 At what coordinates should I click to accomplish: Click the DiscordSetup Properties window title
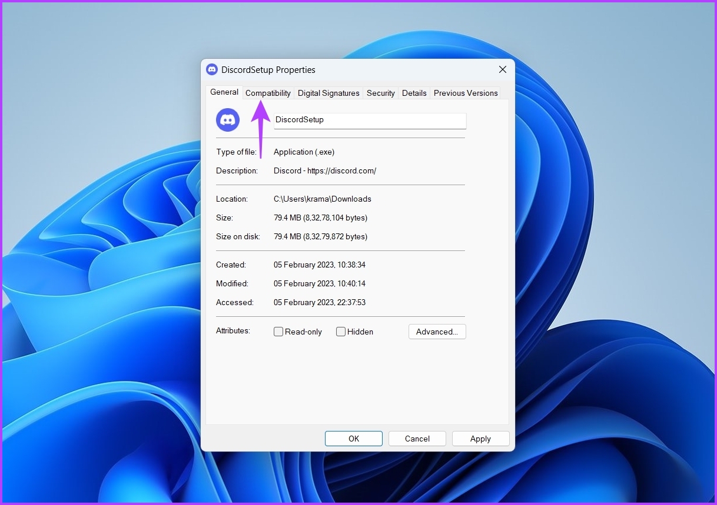pyautogui.click(x=268, y=69)
